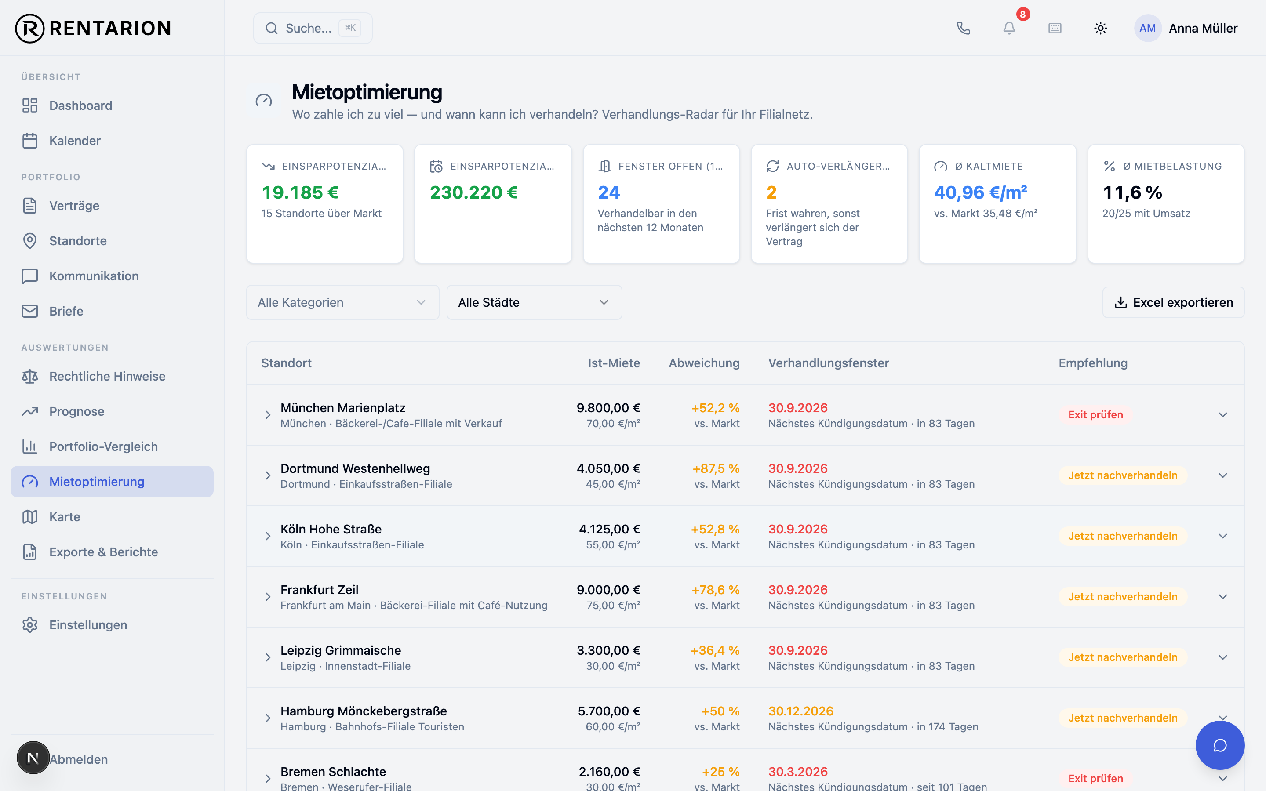Click Standorte pin icon in sidebar
This screenshot has height=791, width=1266.
[30, 241]
